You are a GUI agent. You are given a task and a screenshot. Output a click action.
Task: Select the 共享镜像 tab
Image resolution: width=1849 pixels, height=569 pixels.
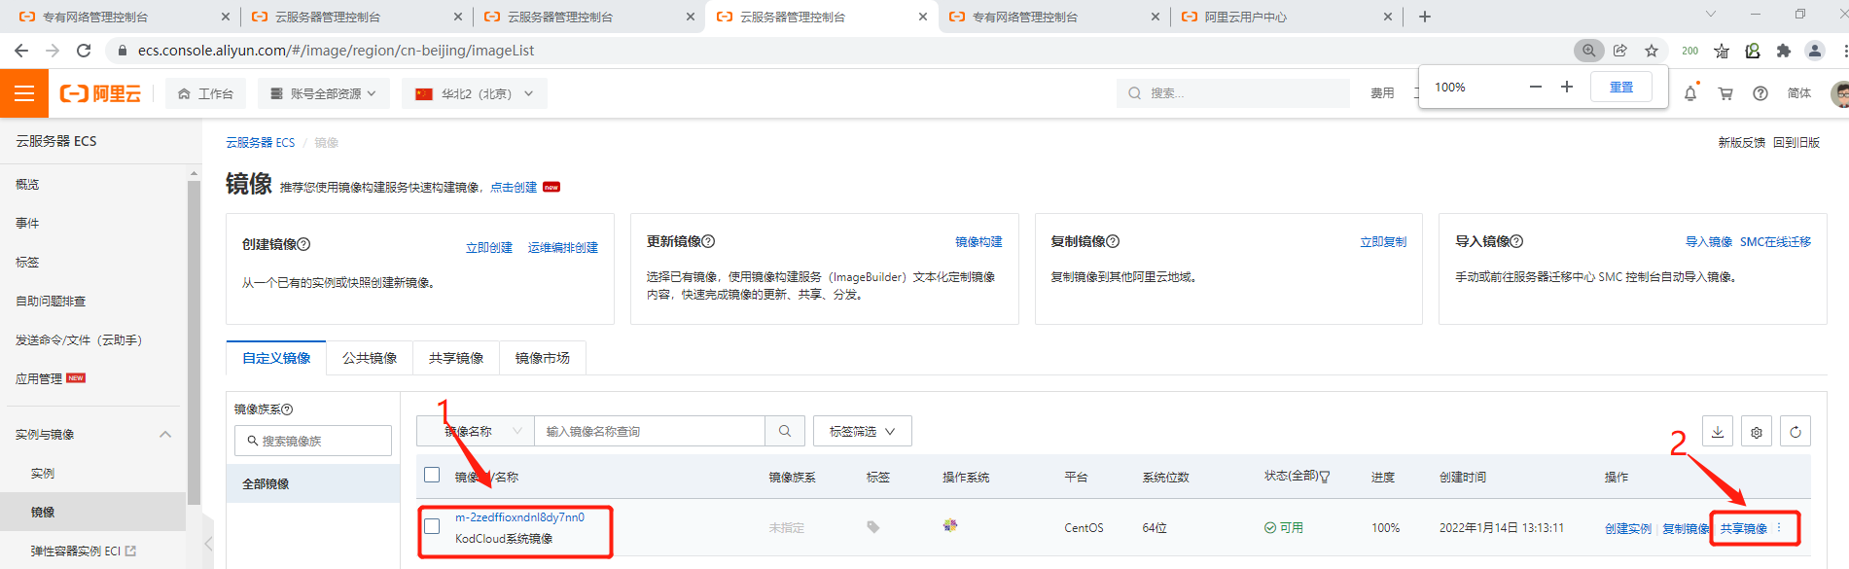click(x=456, y=358)
